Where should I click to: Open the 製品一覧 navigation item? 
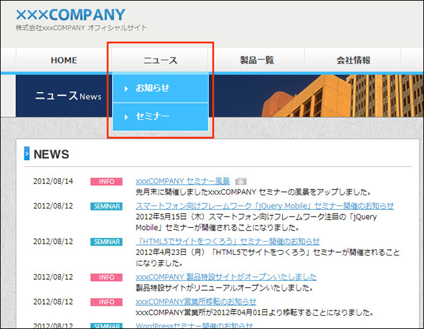[x=256, y=60]
